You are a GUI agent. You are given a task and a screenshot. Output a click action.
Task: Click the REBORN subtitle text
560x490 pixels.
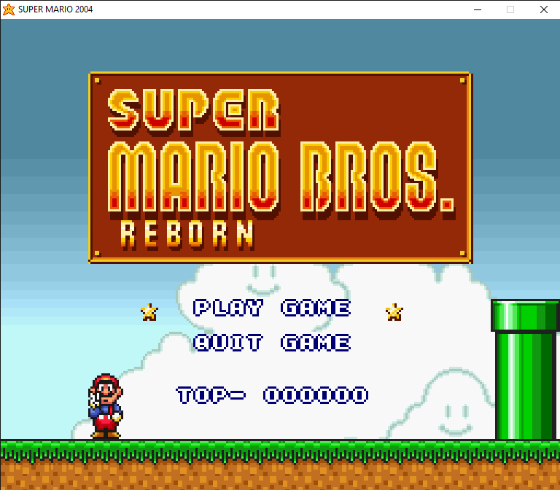click(x=187, y=234)
